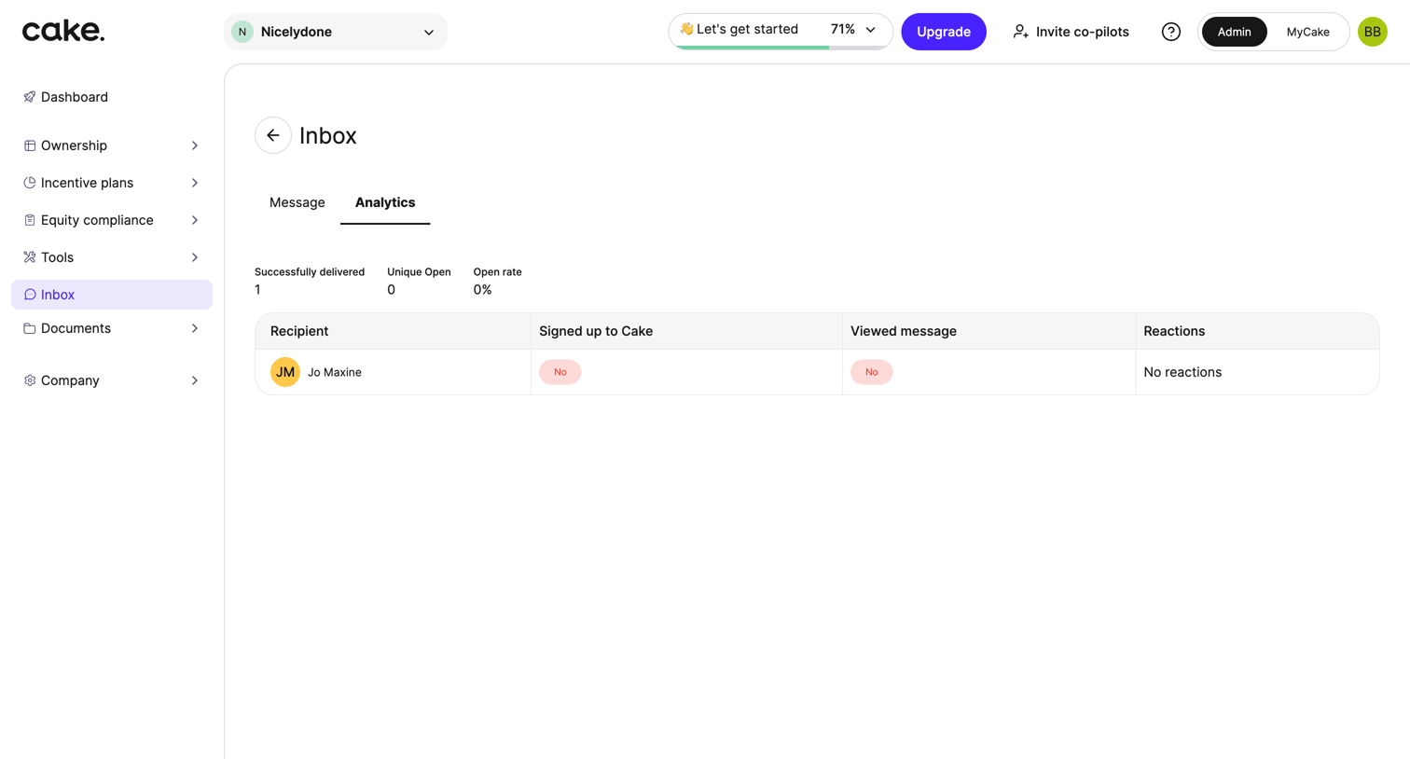Expand the Company chevron
The height and width of the screenshot is (759, 1410).
click(195, 380)
